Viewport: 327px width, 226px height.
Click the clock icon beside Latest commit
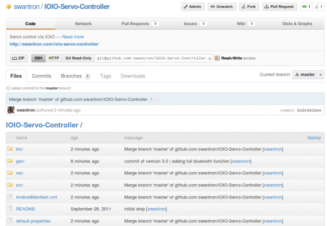(7, 88)
